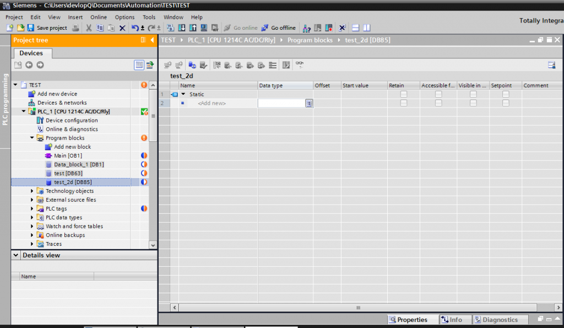The image size is (564, 328).
Task: Click the Save project button
Action: tap(47, 28)
